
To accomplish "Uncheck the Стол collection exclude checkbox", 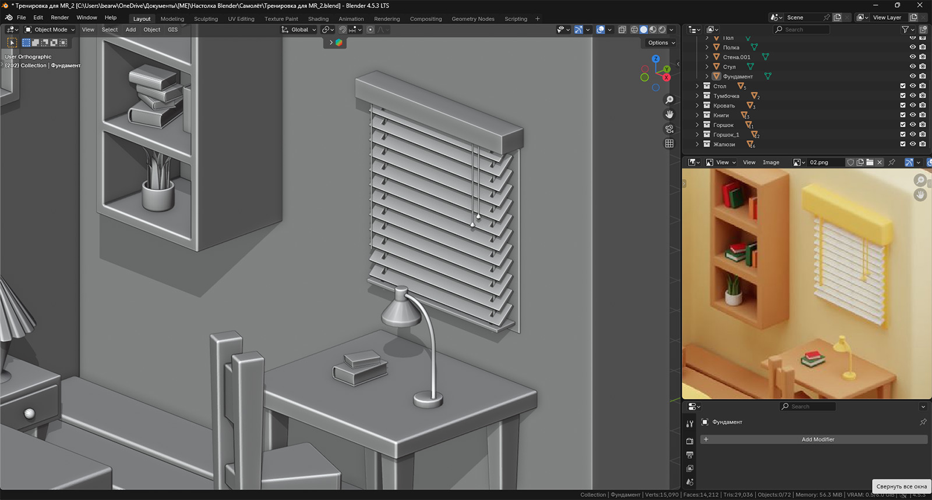I will (x=903, y=86).
